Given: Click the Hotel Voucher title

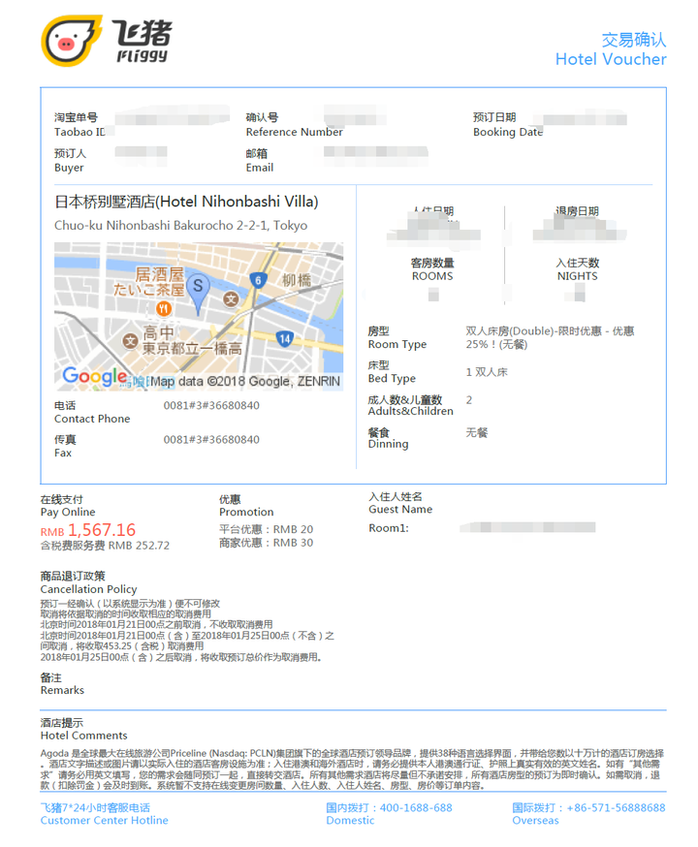Looking at the screenshot, I should [x=611, y=59].
